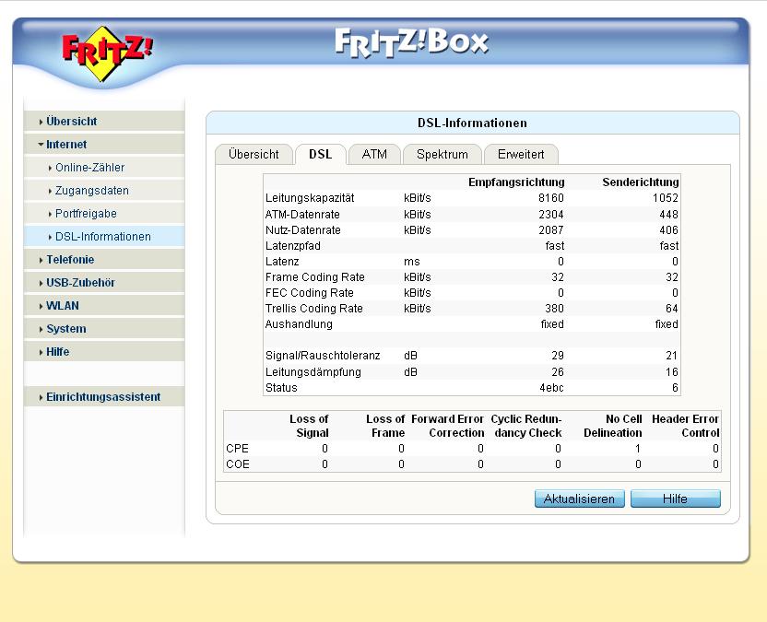
Task: Click the Hilfe button
Action: pyautogui.click(x=675, y=499)
